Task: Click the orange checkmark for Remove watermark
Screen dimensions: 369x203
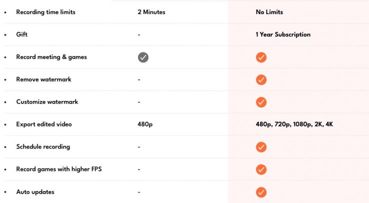Action: [261, 79]
